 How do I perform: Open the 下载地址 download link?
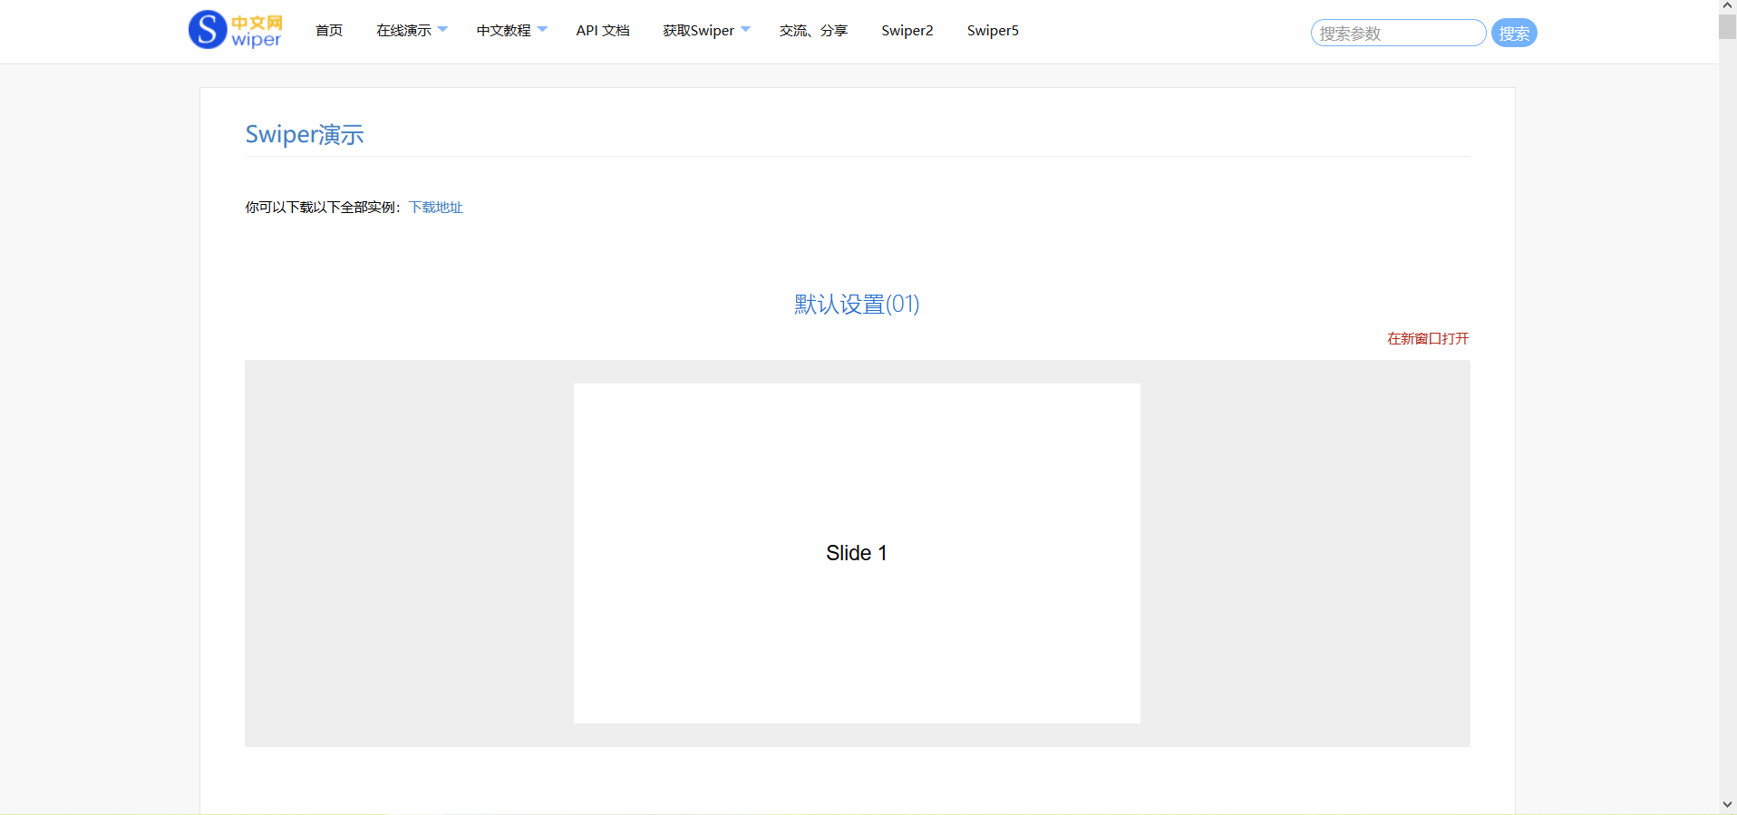(436, 208)
